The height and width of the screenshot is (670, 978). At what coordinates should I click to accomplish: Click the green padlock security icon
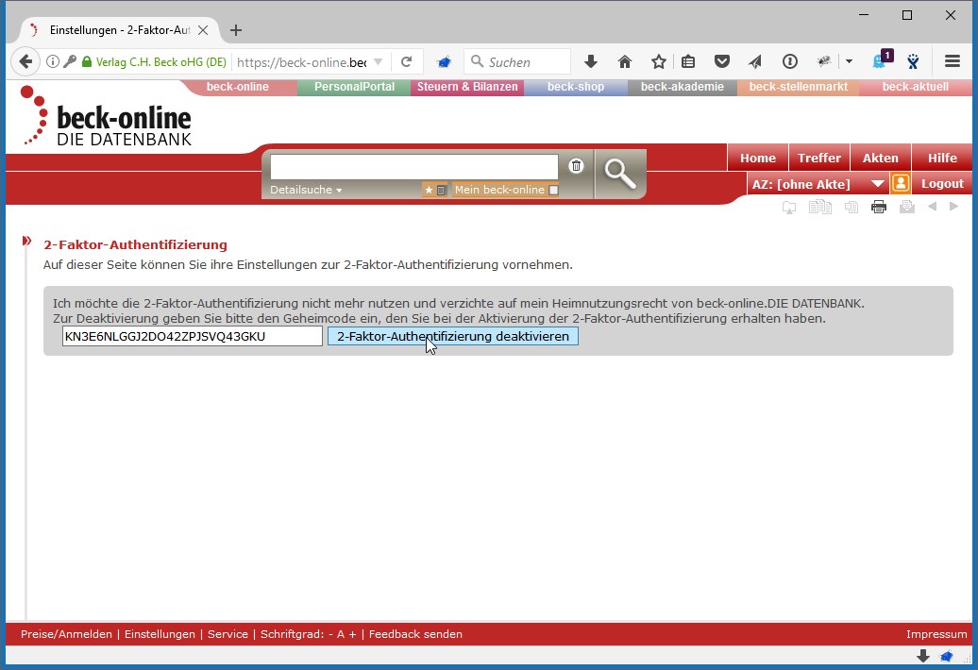(x=87, y=61)
